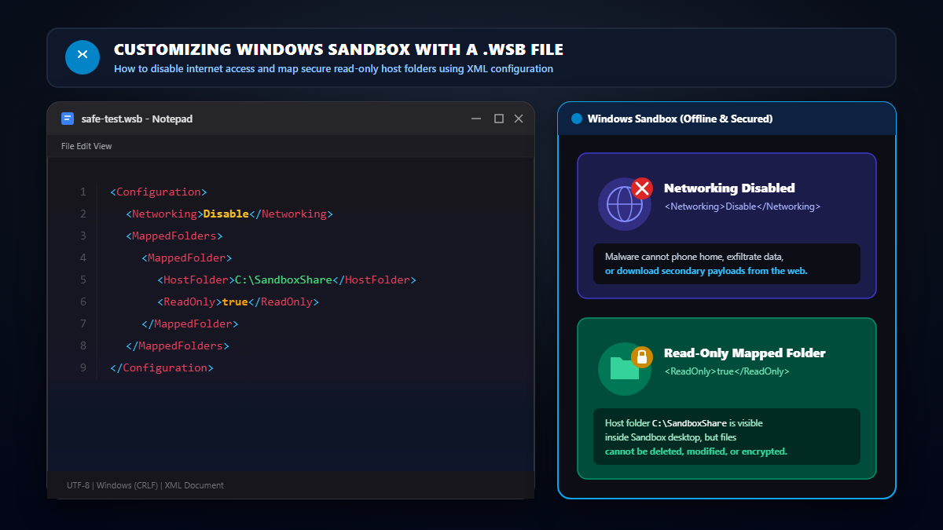
Task: Open the File menu in Notepad
Action: tap(68, 146)
